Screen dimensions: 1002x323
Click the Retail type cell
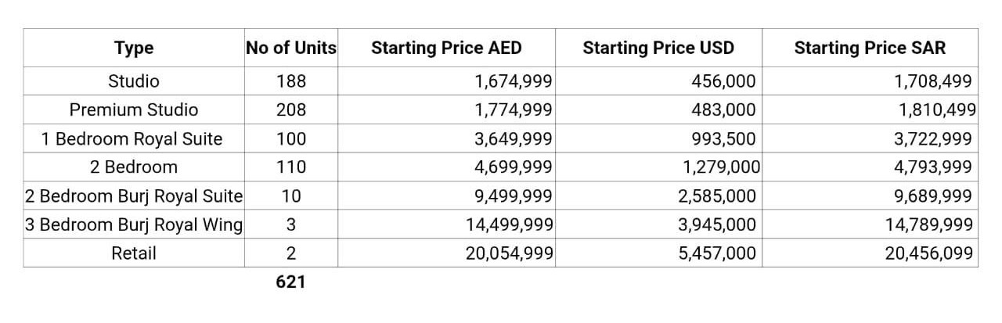pos(134,253)
